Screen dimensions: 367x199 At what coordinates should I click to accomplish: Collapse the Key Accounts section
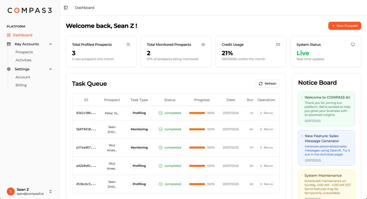click(x=50, y=44)
